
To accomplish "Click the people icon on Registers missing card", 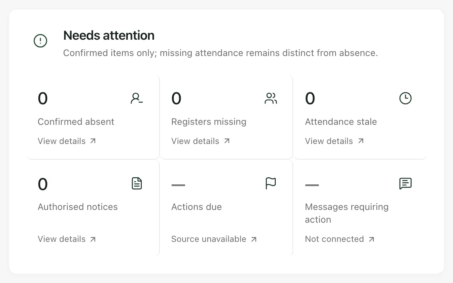I will coord(271,98).
